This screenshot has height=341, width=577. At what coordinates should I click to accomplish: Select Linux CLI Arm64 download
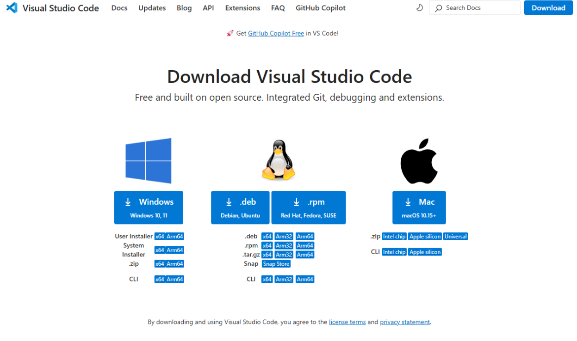click(x=305, y=279)
